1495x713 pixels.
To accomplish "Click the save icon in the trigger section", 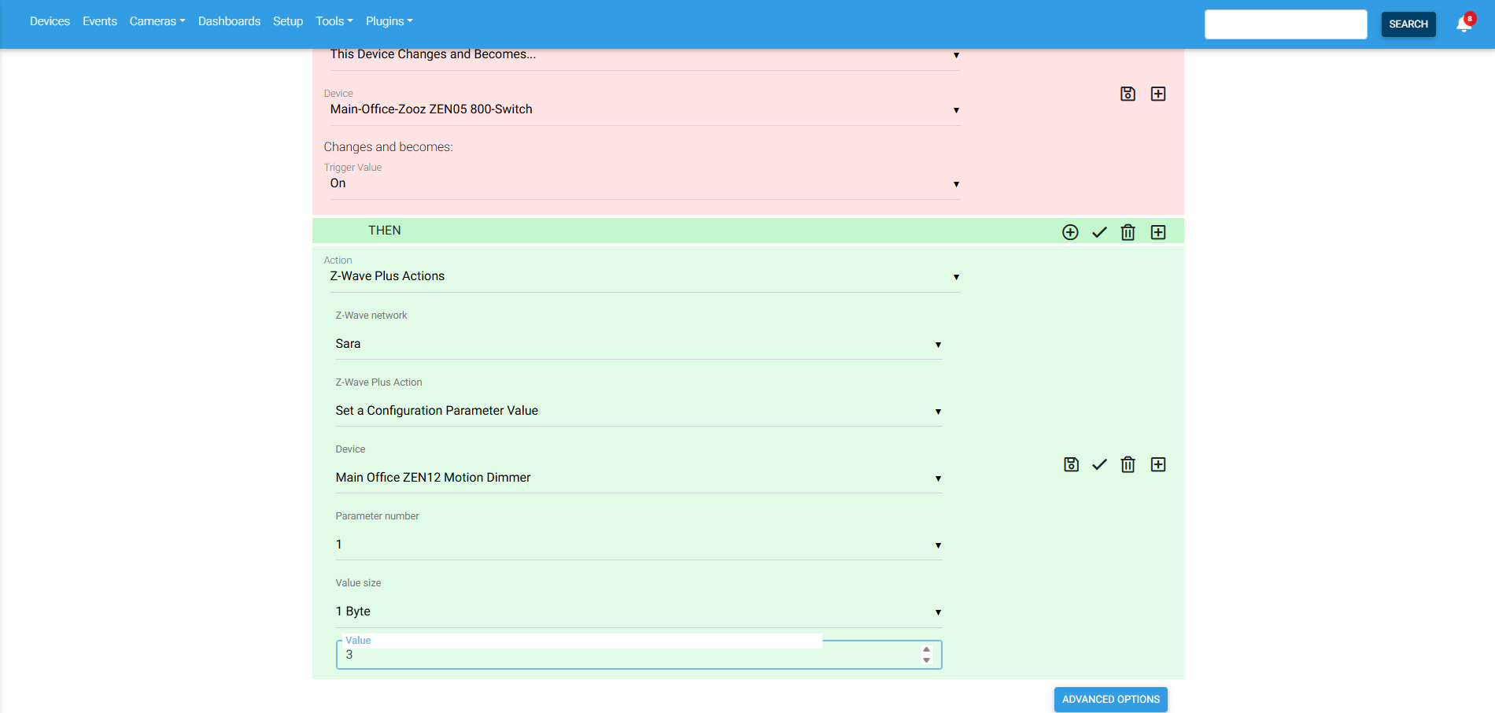I will [1128, 94].
